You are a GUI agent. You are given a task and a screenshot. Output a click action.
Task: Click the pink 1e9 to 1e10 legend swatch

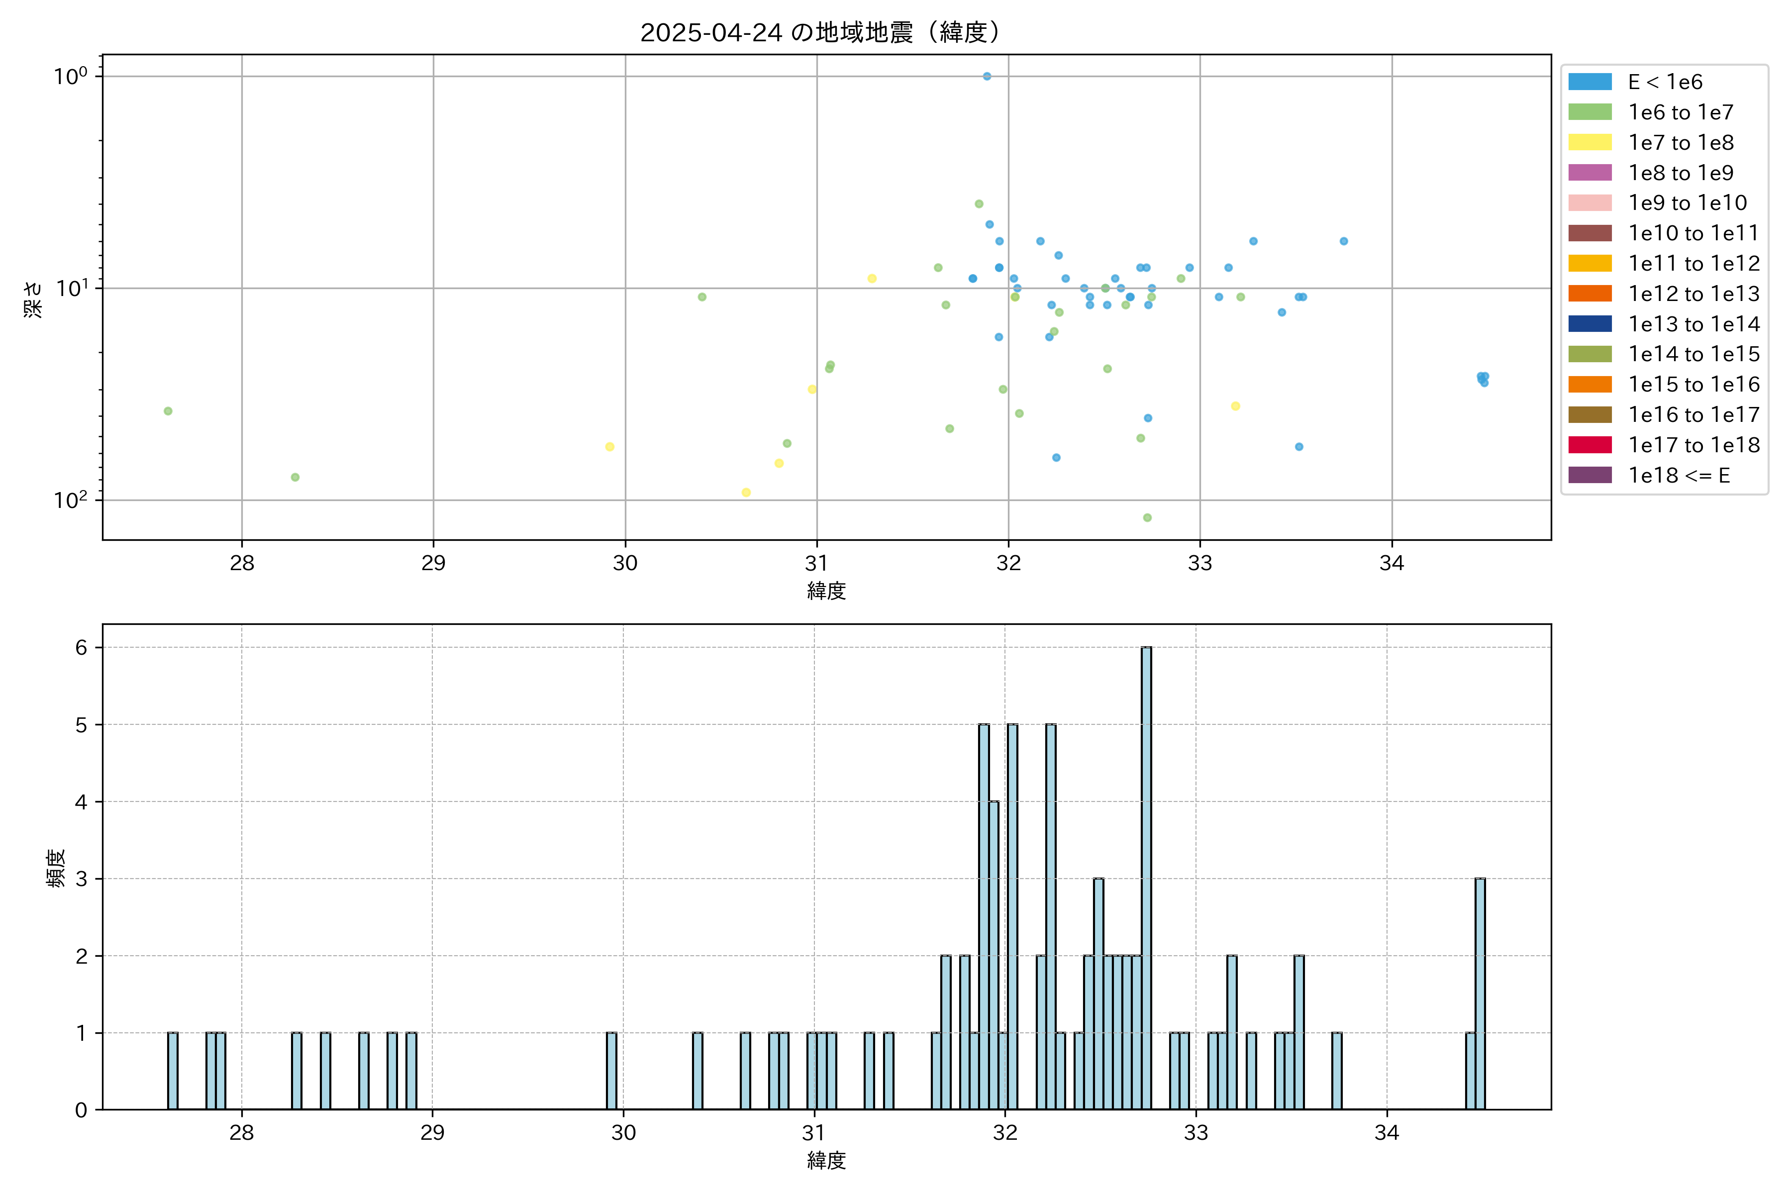pyautogui.click(x=1589, y=202)
